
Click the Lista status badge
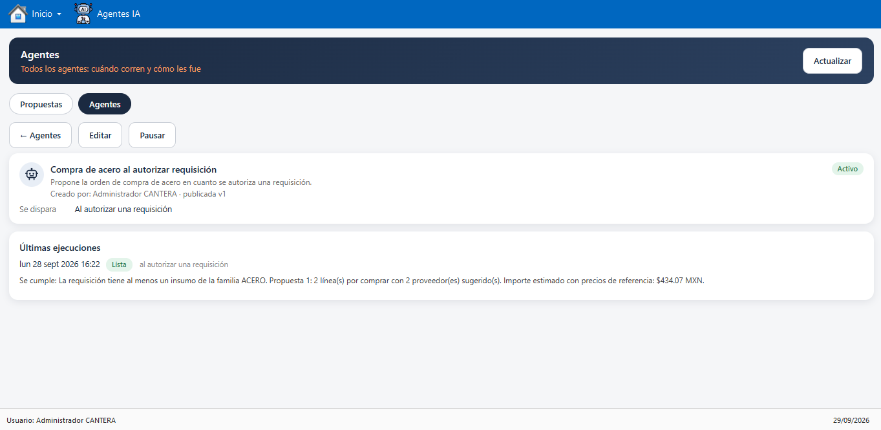coord(119,264)
